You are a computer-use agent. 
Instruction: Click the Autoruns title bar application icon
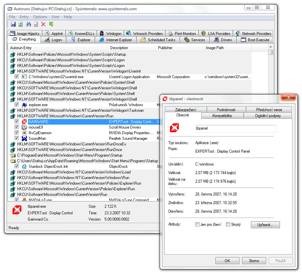(10, 9)
